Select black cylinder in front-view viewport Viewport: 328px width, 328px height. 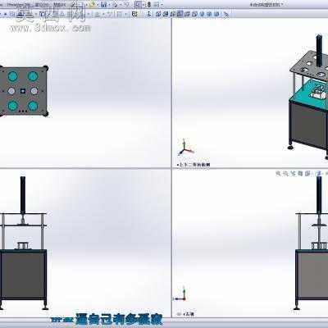[23, 194]
